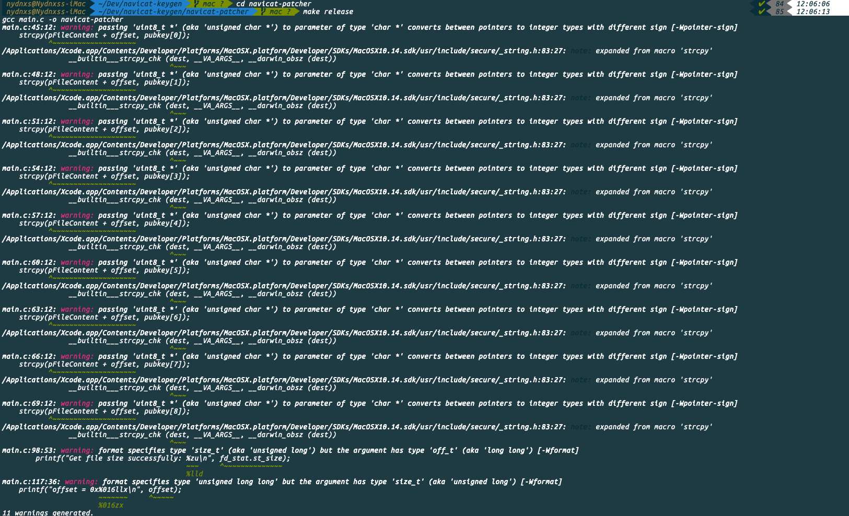The width and height of the screenshot is (849, 516).
Task: Click the git branch icon before 'make release'
Action: (x=264, y=11)
